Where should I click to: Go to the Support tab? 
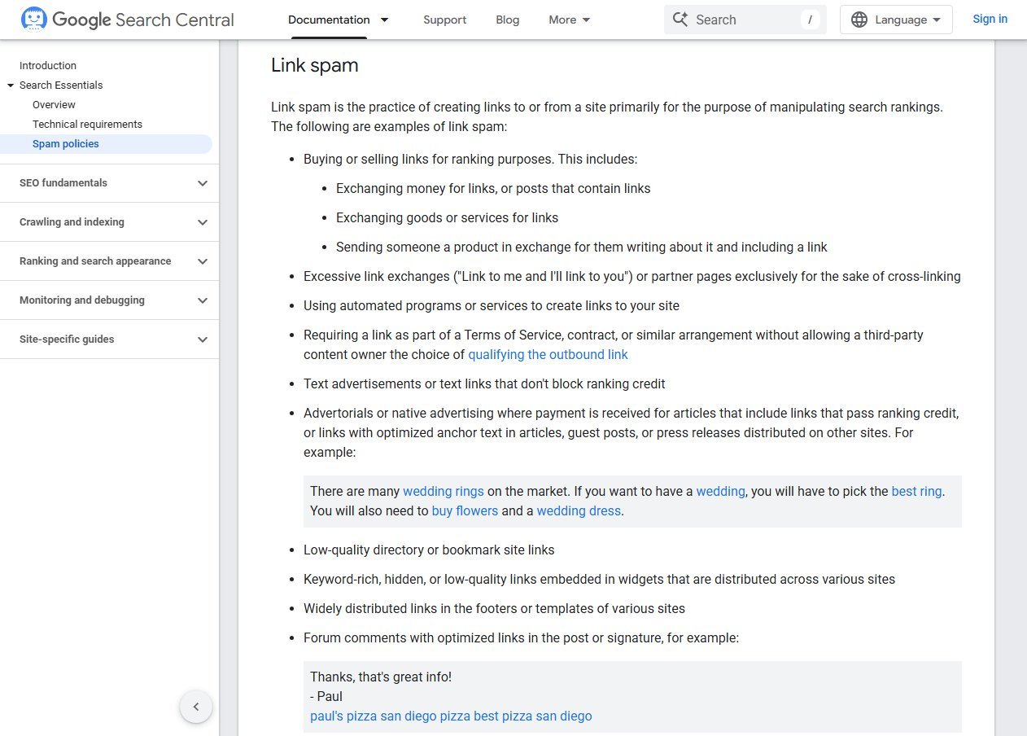[x=445, y=20]
